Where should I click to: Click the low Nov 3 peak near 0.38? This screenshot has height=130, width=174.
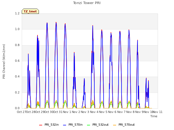point(84,79)
